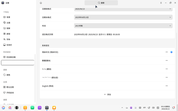Screen dimensions: 178x111
Task: Open 任务栏 (Taskbar) settings
Action: 9,45
